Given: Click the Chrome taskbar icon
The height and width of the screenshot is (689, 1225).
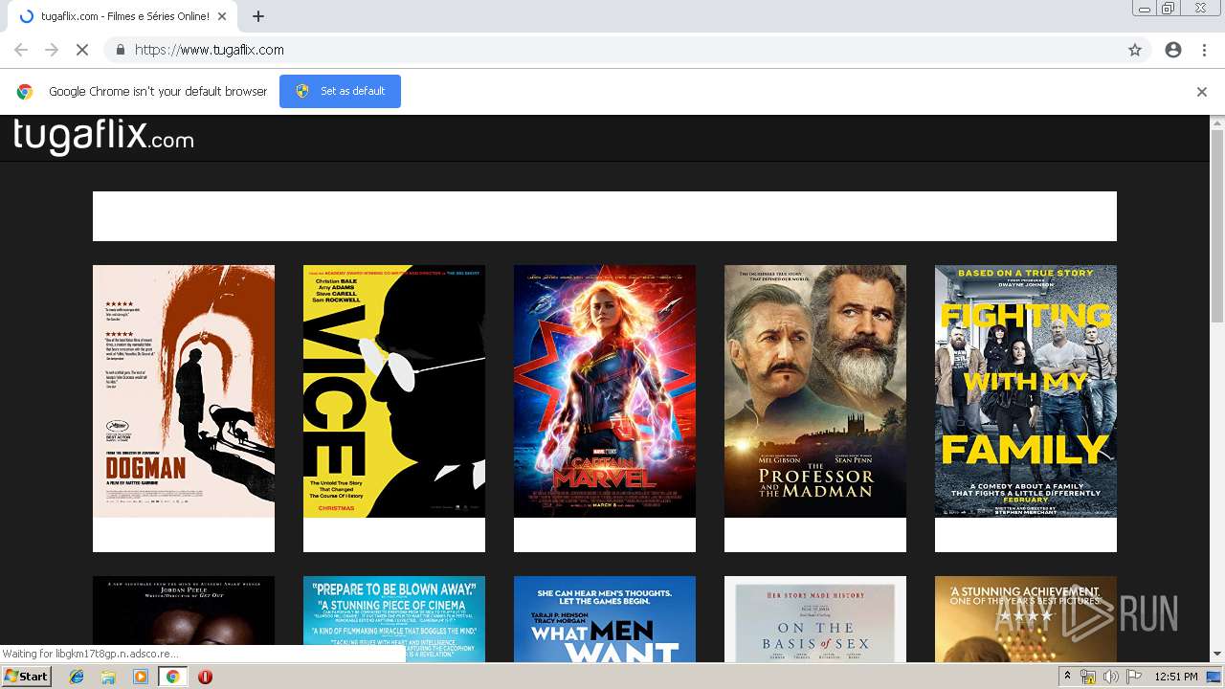Looking at the screenshot, I should pos(172,677).
